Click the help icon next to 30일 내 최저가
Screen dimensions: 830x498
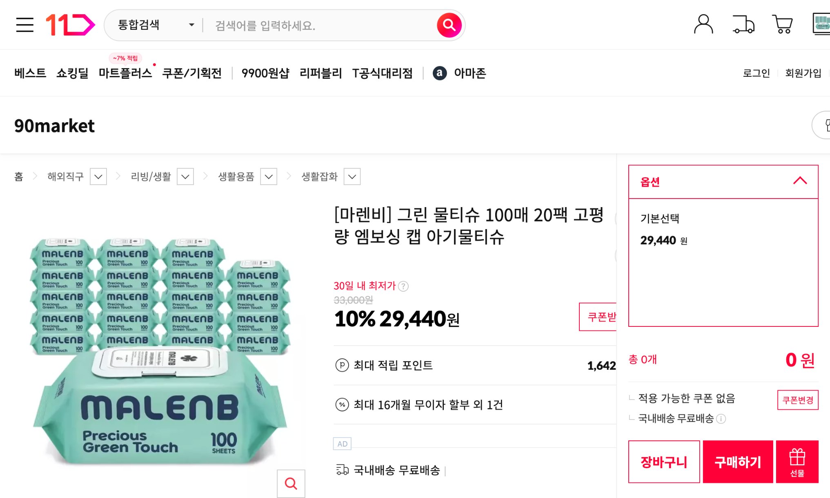coord(403,286)
